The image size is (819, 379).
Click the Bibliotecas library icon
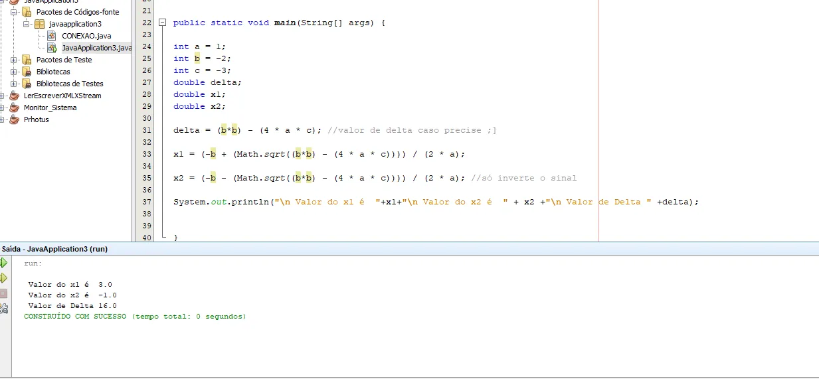[x=27, y=72]
